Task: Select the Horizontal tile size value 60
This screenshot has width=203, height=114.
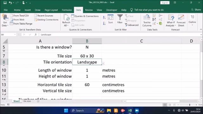Action: 87,85
